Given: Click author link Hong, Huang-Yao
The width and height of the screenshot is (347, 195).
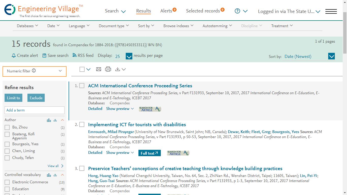Looking at the screenshot, I should (103, 175).
